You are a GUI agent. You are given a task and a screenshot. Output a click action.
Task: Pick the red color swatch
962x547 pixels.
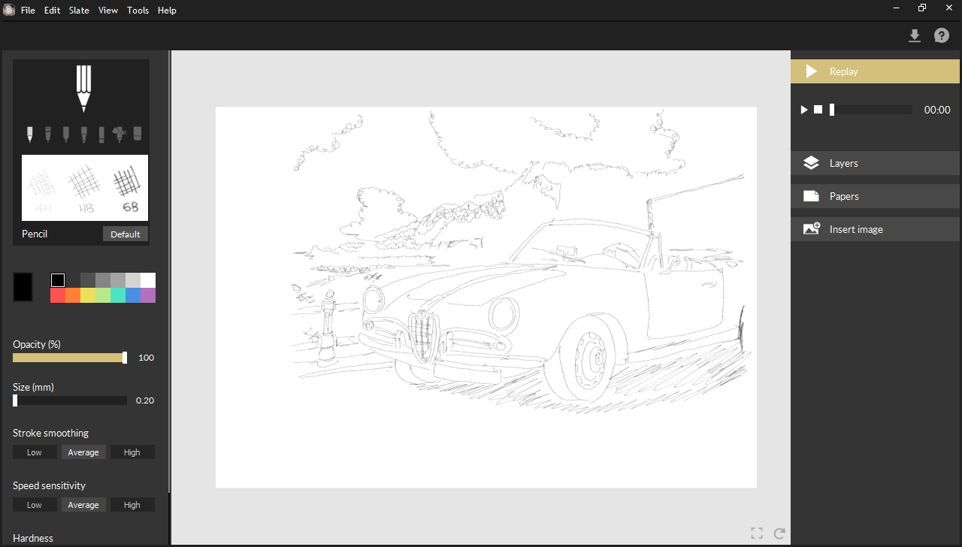coord(58,295)
